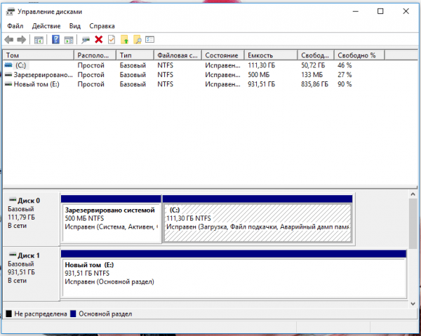The width and height of the screenshot is (421, 336).
Task: Click the disk icon of volume (C:) row
Action: [8, 65]
